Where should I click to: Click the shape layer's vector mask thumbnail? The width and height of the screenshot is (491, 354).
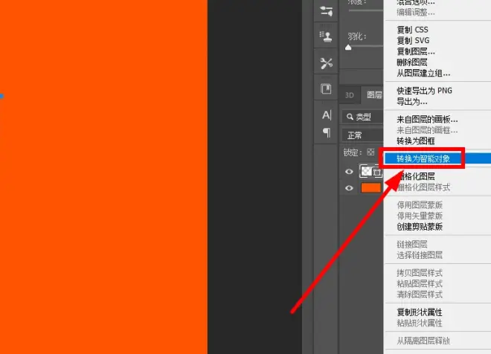point(378,172)
